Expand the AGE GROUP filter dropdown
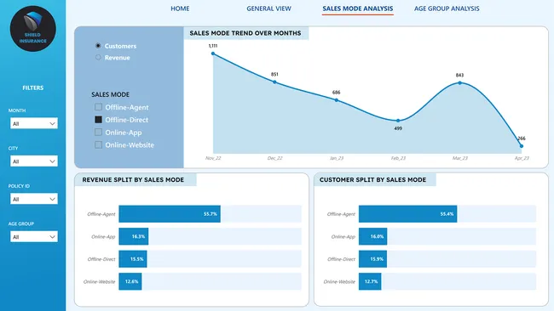This screenshot has height=311, width=554. pyautogui.click(x=34, y=237)
